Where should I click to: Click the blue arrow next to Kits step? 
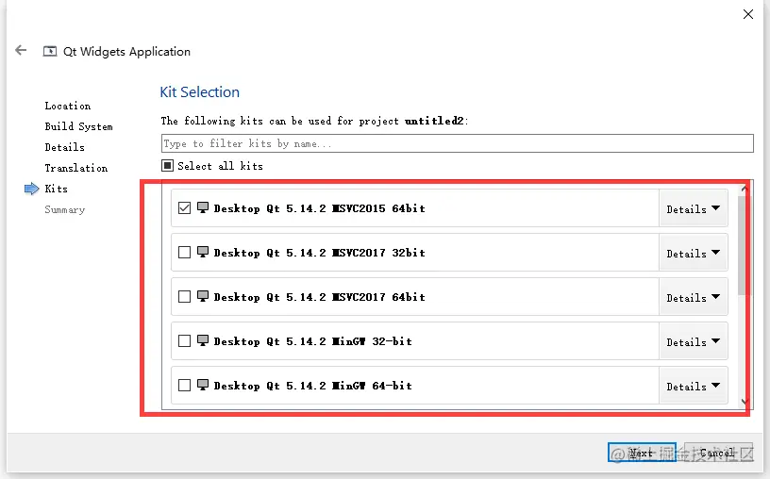click(x=31, y=189)
